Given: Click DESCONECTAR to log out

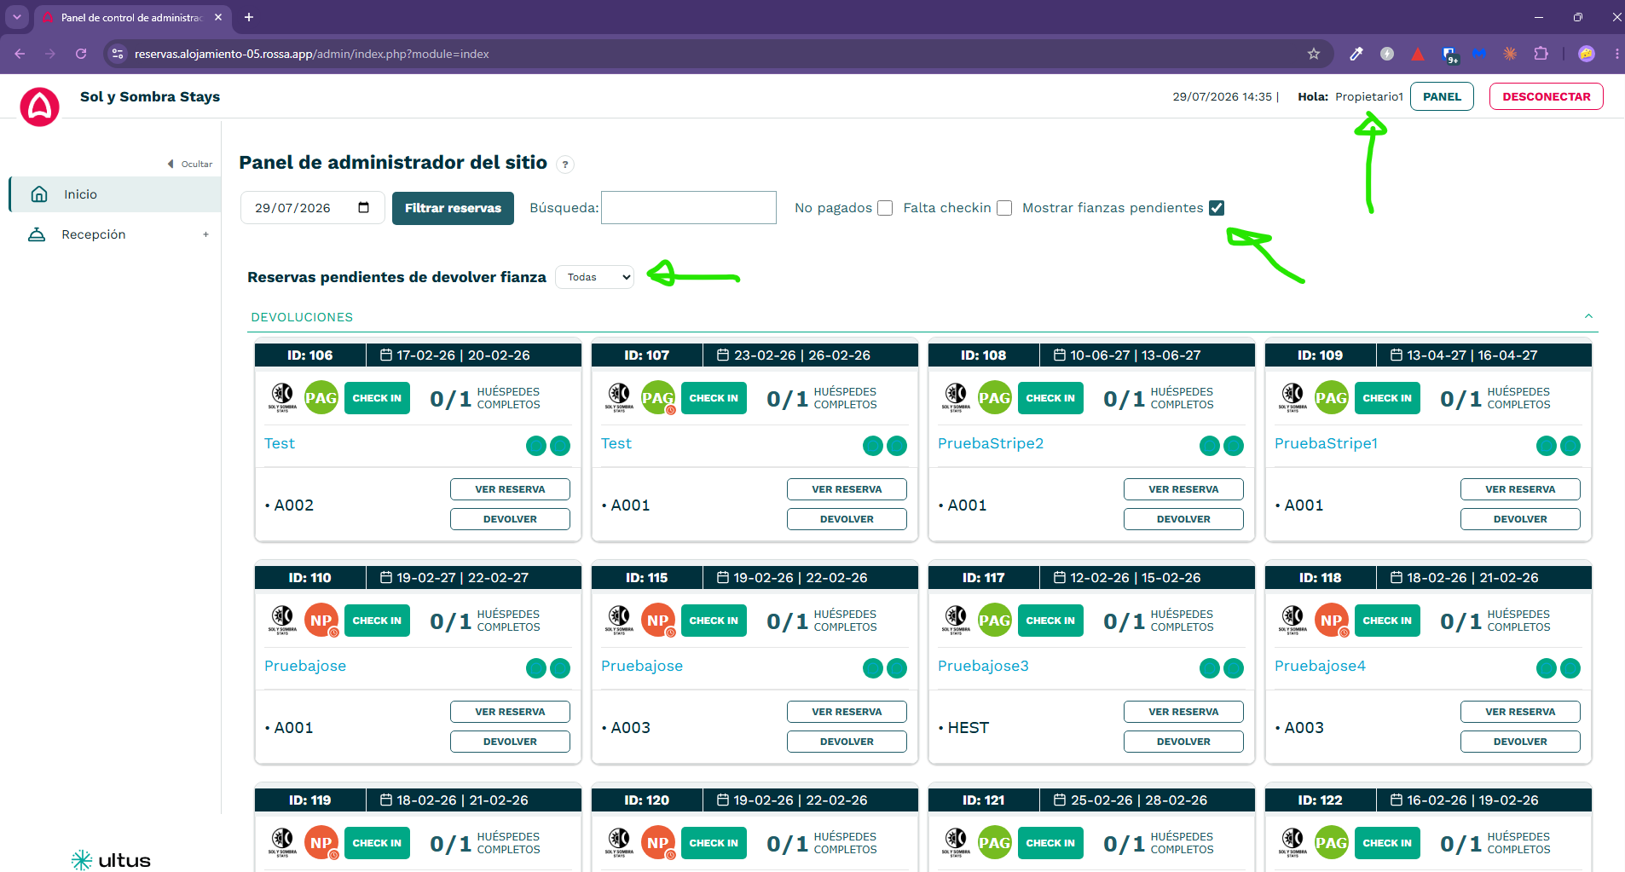Looking at the screenshot, I should (1547, 96).
